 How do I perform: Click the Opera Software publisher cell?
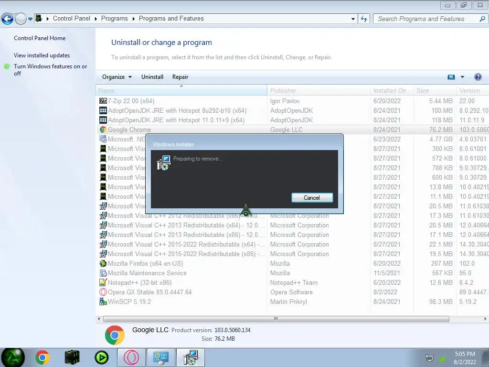click(291, 292)
